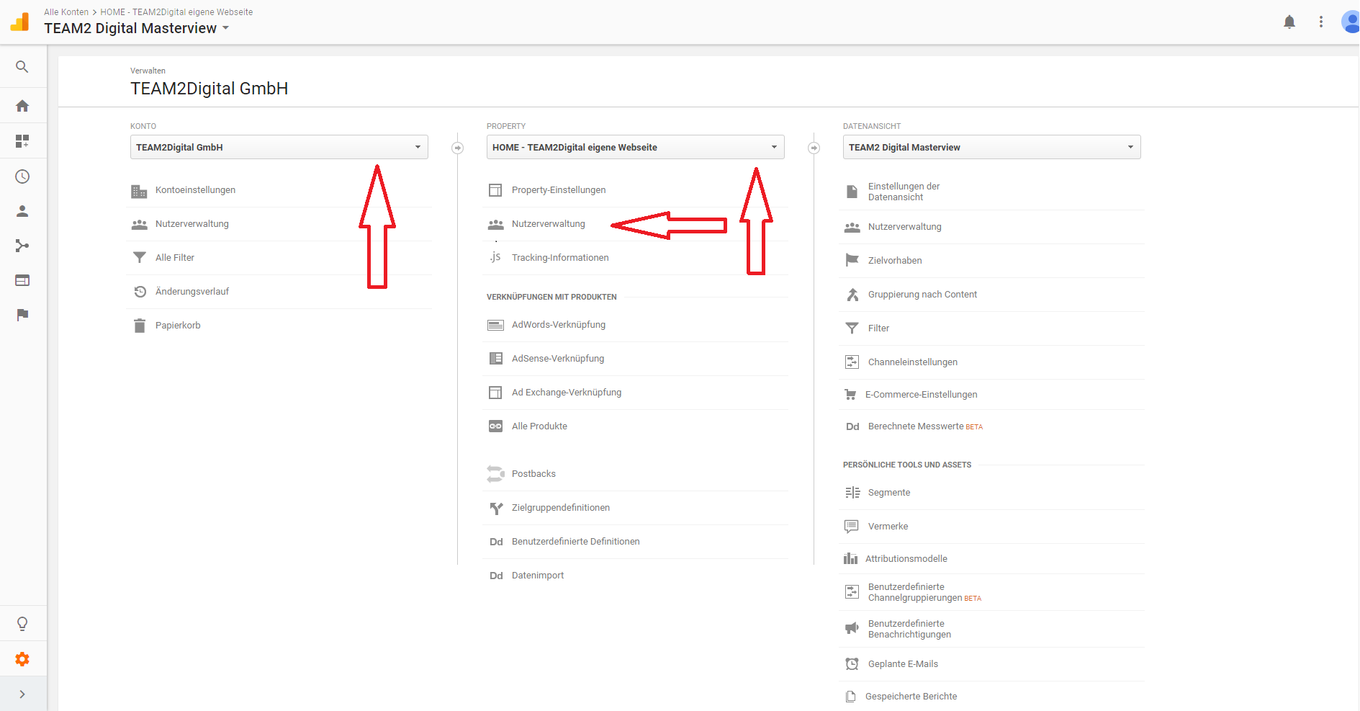Open the notifications bell icon

point(1289,22)
